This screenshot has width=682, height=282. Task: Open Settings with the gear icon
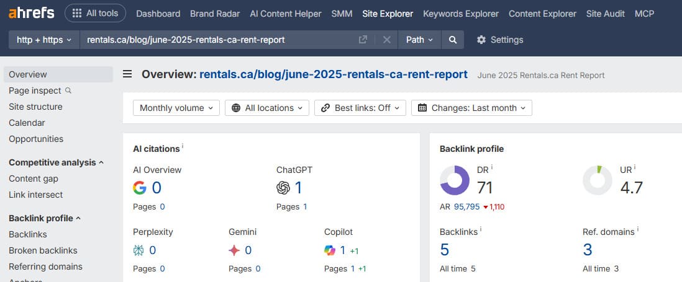(x=500, y=40)
